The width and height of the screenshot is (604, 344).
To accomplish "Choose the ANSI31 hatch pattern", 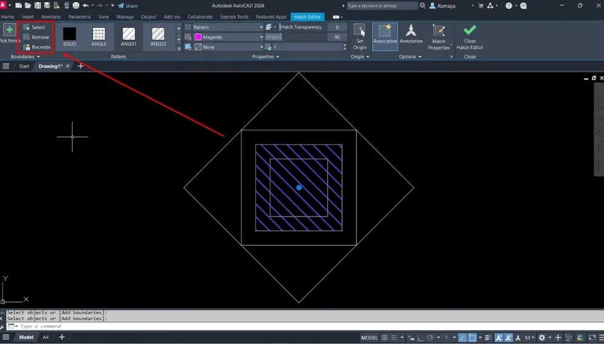I will pyautogui.click(x=129, y=36).
